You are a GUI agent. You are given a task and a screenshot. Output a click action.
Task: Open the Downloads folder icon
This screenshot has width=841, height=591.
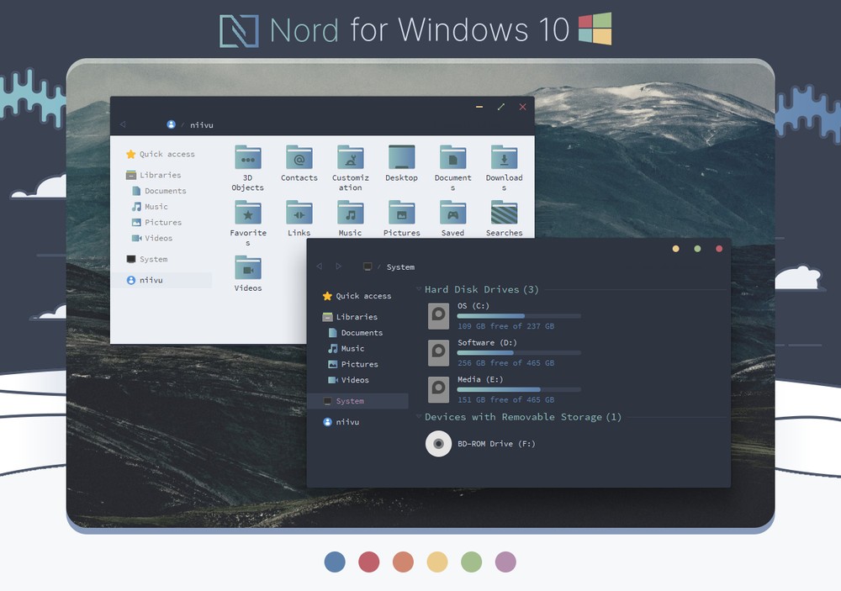pyautogui.click(x=504, y=158)
